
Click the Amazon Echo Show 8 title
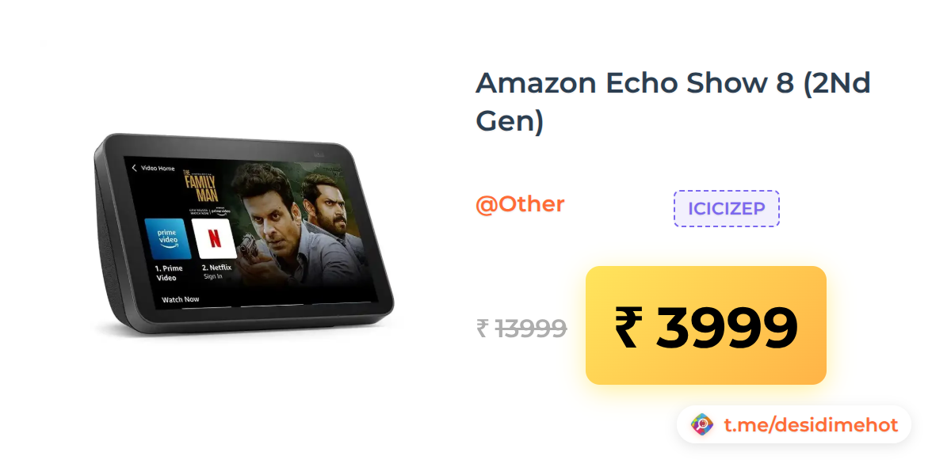pos(673,103)
